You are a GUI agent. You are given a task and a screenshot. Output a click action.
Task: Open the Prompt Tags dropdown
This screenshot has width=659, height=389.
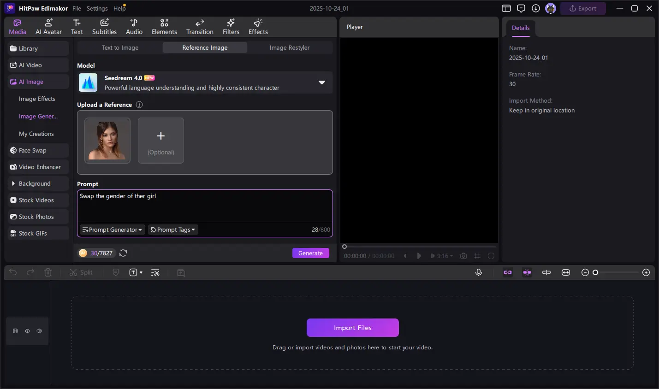[173, 230]
